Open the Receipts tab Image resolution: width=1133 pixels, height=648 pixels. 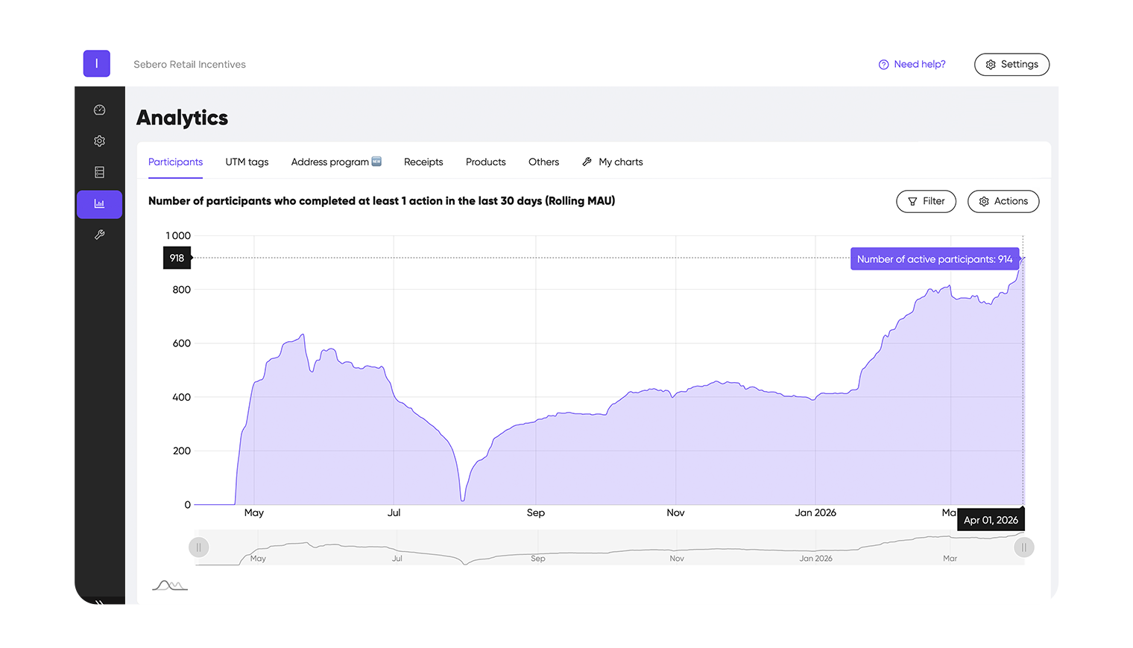tap(423, 162)
